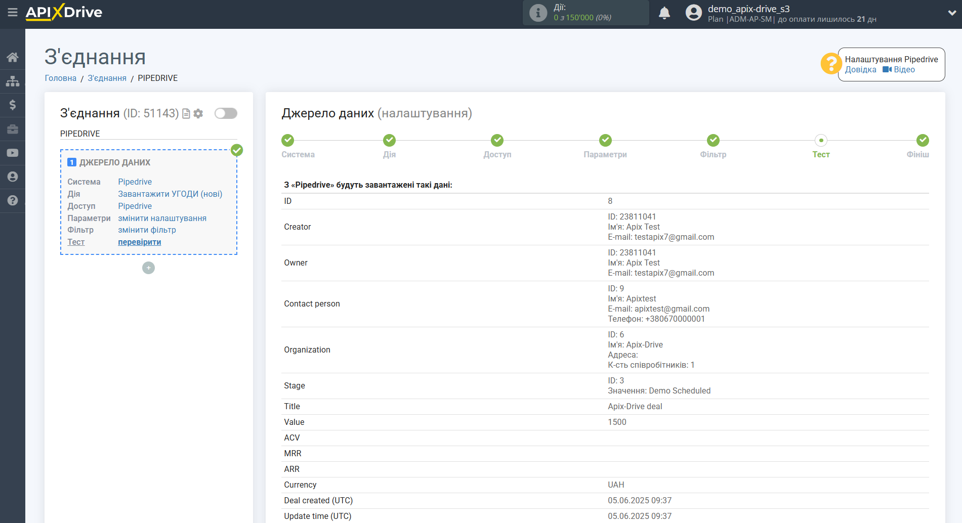Click Pipedrive access link
Viewport: 962px width, 523px height.
pyautogui.click(x=135, y=206)
